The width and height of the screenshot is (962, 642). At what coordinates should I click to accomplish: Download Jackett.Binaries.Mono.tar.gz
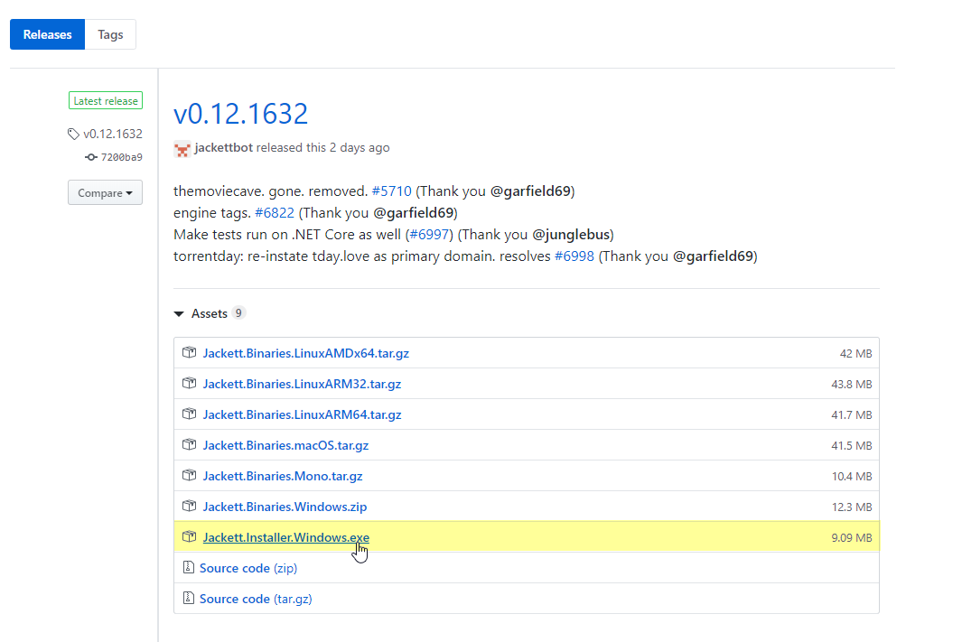pos(283,476)
